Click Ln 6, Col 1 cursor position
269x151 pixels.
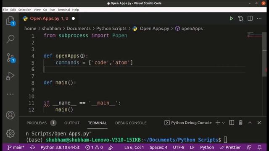(134, 147)
